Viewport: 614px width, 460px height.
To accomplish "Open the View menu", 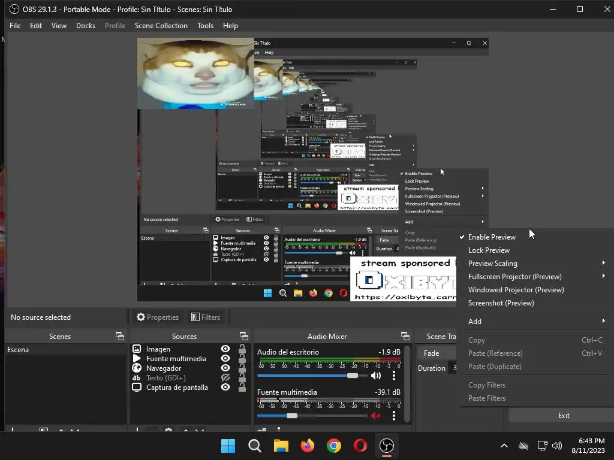I will coord(59,25).
